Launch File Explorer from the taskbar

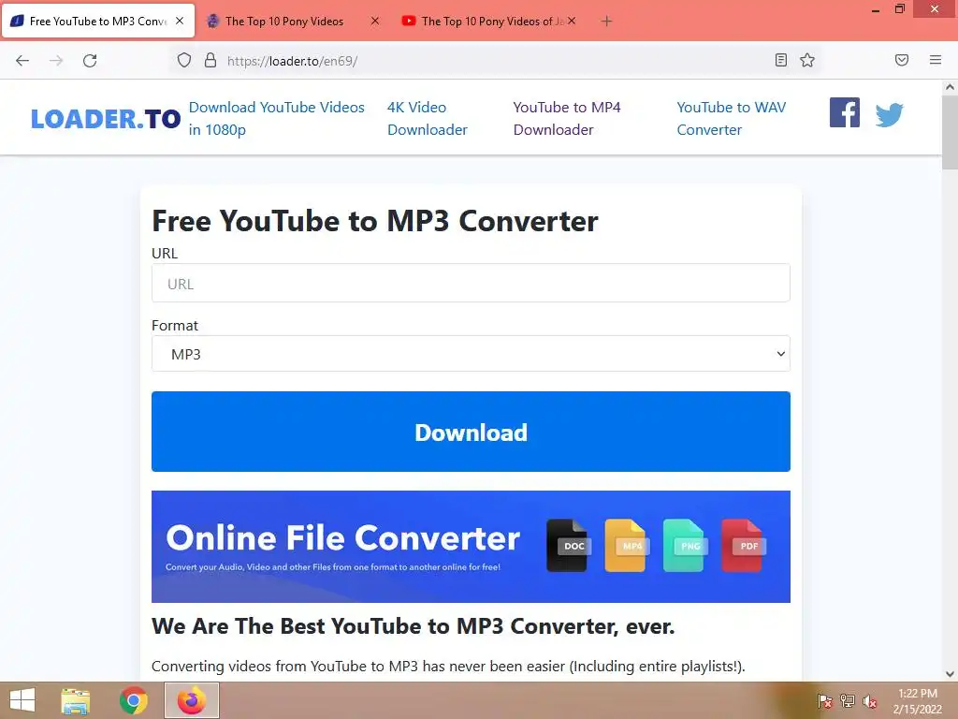76,700
